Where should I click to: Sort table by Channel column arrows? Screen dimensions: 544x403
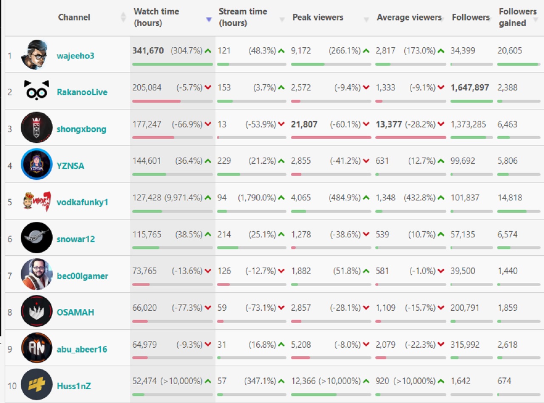123,17
